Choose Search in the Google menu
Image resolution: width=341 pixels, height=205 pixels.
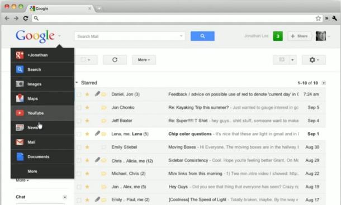point(42,70)
